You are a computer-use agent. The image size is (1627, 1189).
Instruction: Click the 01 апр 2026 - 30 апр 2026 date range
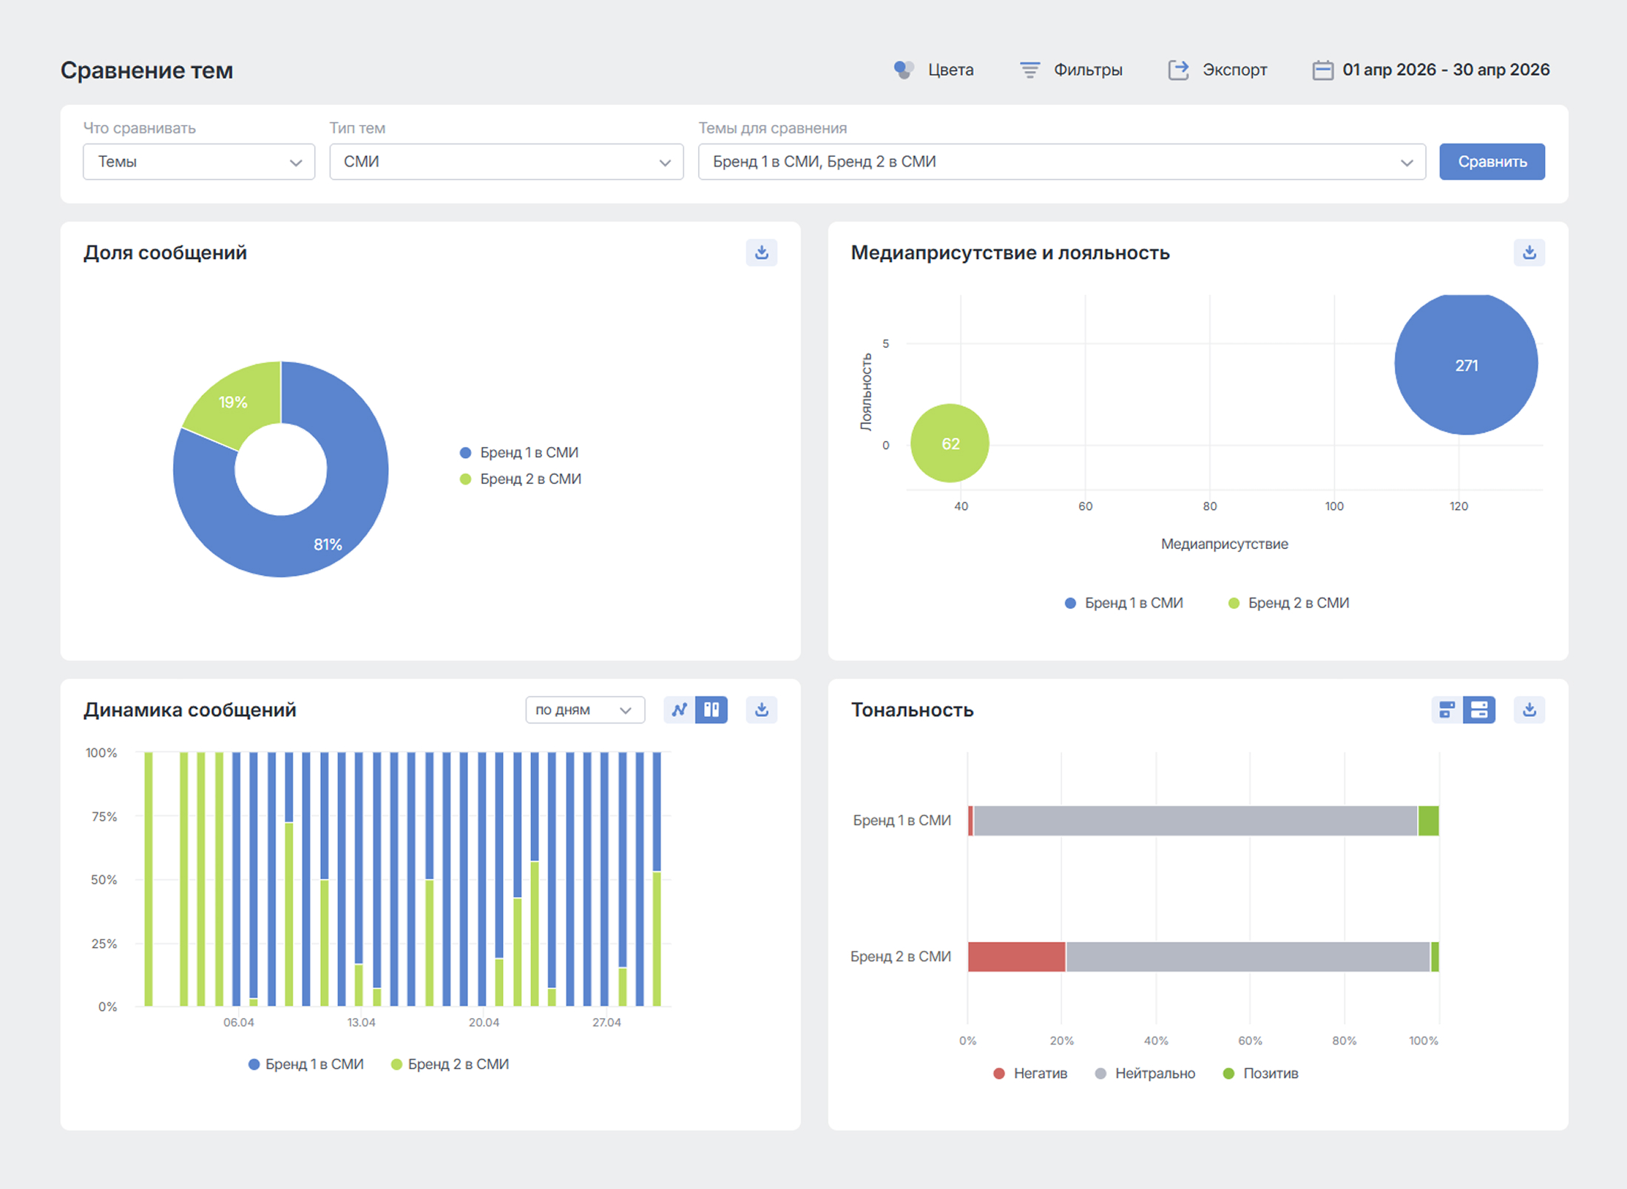tap(1446, 70)
